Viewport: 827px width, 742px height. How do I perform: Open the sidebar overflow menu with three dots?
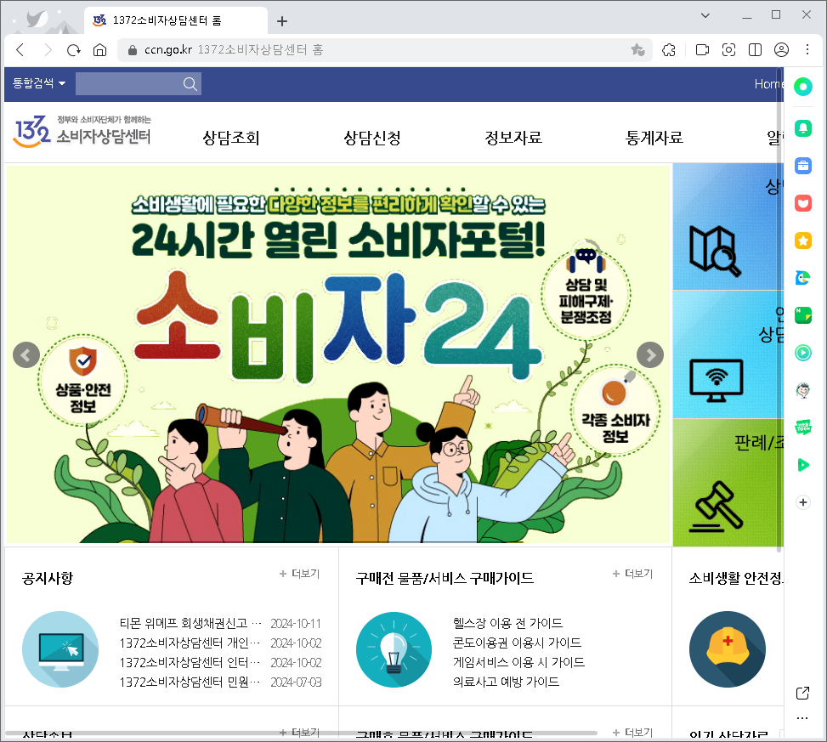coord(802,717)
